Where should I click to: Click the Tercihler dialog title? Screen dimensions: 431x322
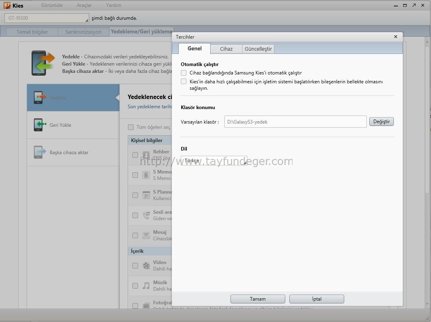click(185, 37)
